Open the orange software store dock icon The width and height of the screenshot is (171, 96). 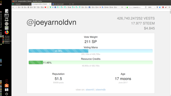pyautogui.click(x=6, y=86)
